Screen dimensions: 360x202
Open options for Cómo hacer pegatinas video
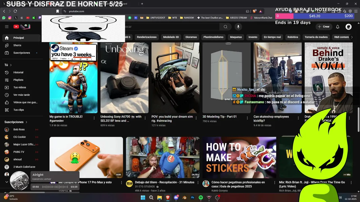point(274,183)
